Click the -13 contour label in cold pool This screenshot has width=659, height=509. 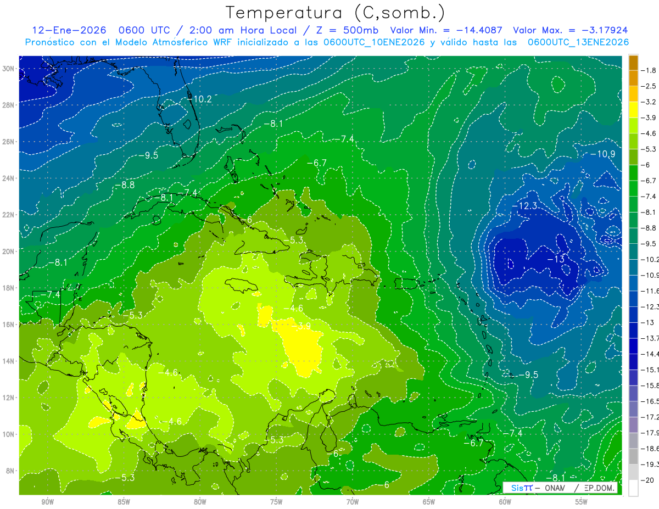[x=556, y=259]
